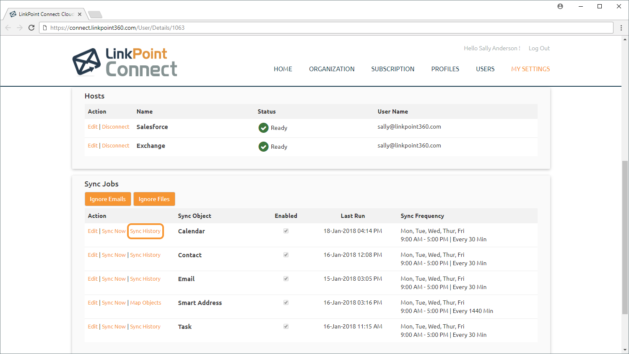Open Sync History for Calendar
Image resolution: width=629 pixels, height=354 pixels.
pyautogui.click(x=145, y=231)
